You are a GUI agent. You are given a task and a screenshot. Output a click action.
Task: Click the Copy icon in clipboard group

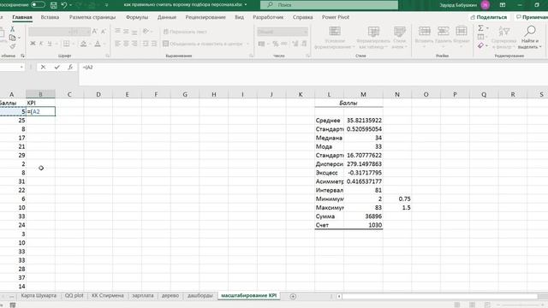12,38
